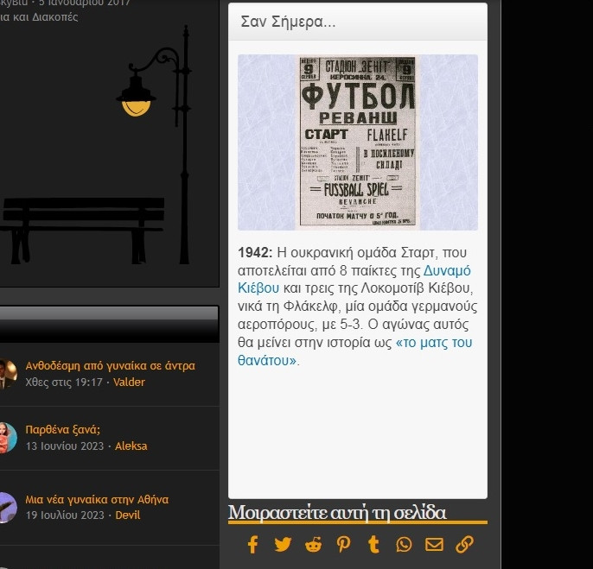
Task: Share this page on Reddit
Action: [x=313, y=545]
